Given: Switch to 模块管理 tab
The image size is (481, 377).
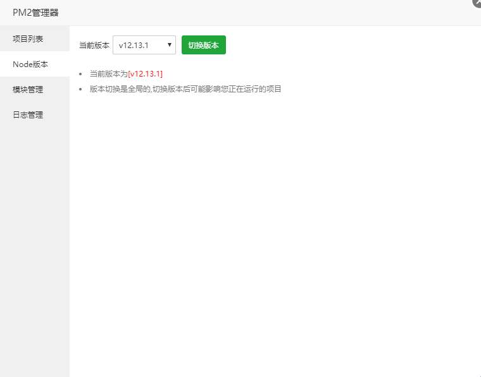Looking at the screenshot, I should 35,89.
